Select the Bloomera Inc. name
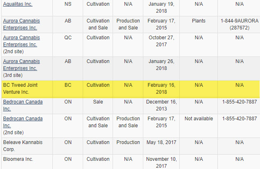 tap(18, 159)
